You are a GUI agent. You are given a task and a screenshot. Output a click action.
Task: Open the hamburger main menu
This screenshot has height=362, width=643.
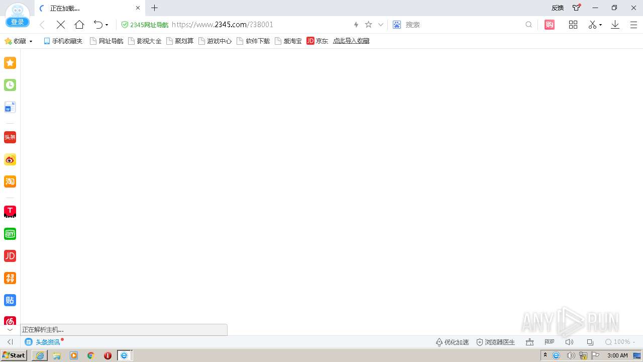[x=633, y=25]
